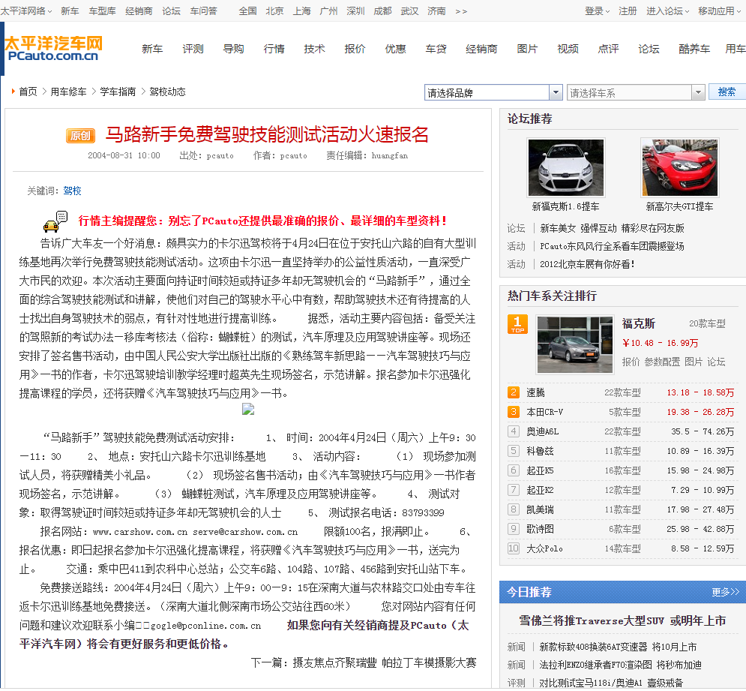Screen dimensions: 746x691
Task: Click 更多>> in 今日推荐 header
Action: [x=725, y=592]
